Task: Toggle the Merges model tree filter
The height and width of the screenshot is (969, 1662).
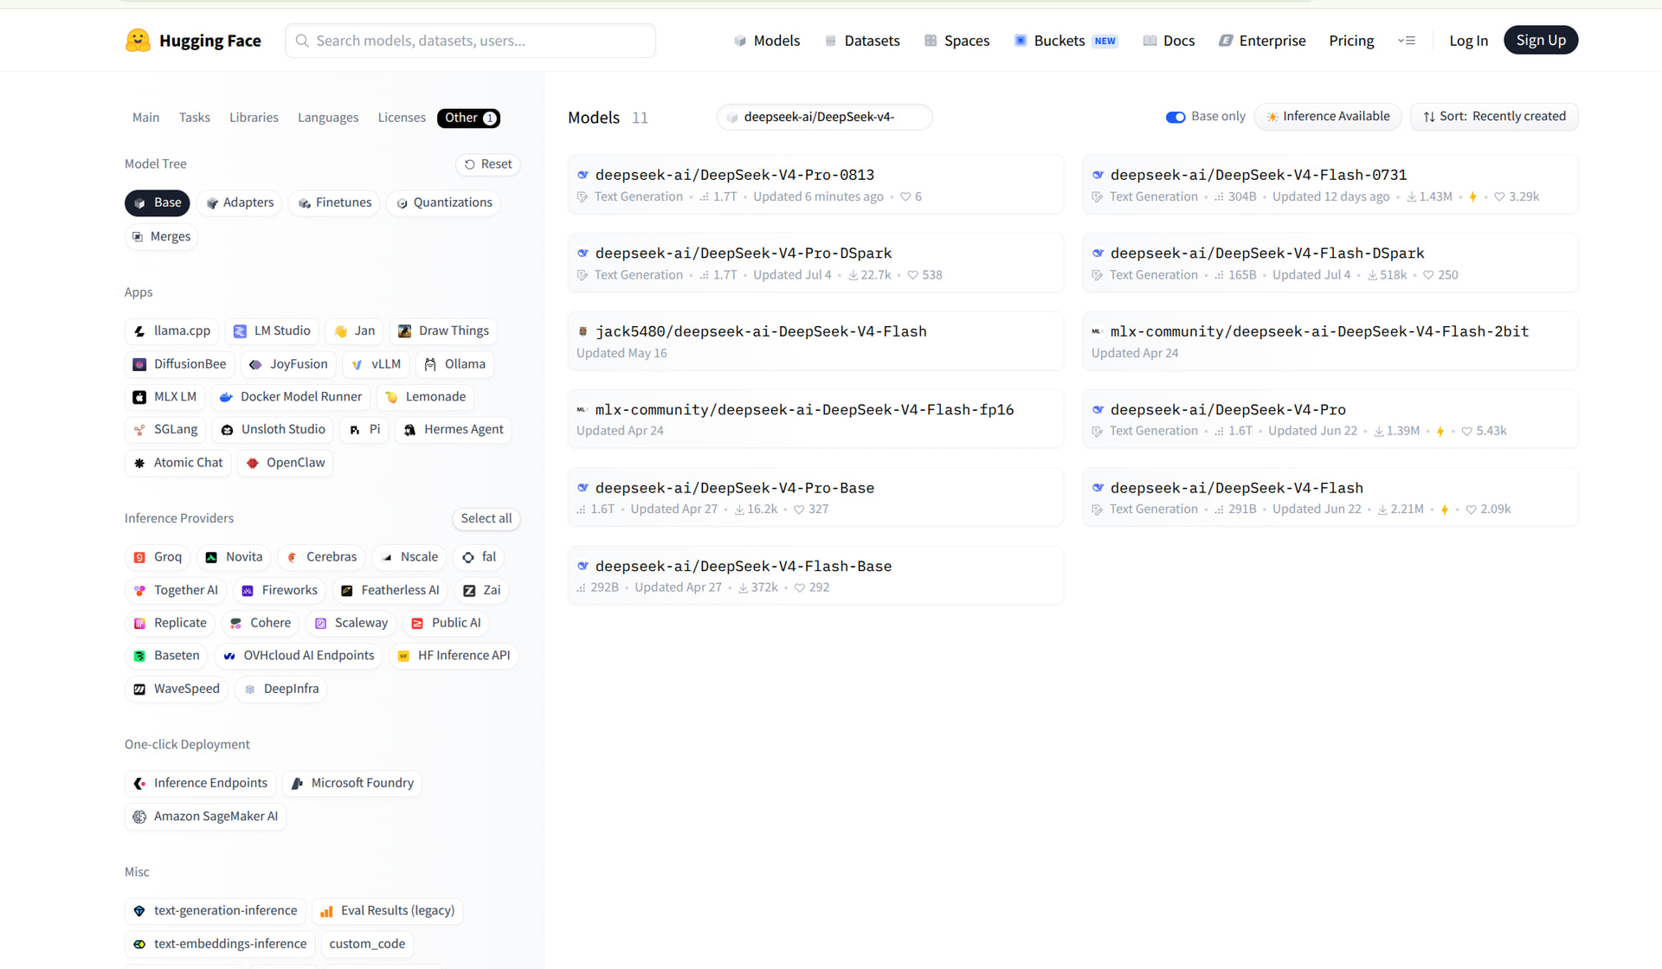Action: [162, 237]
